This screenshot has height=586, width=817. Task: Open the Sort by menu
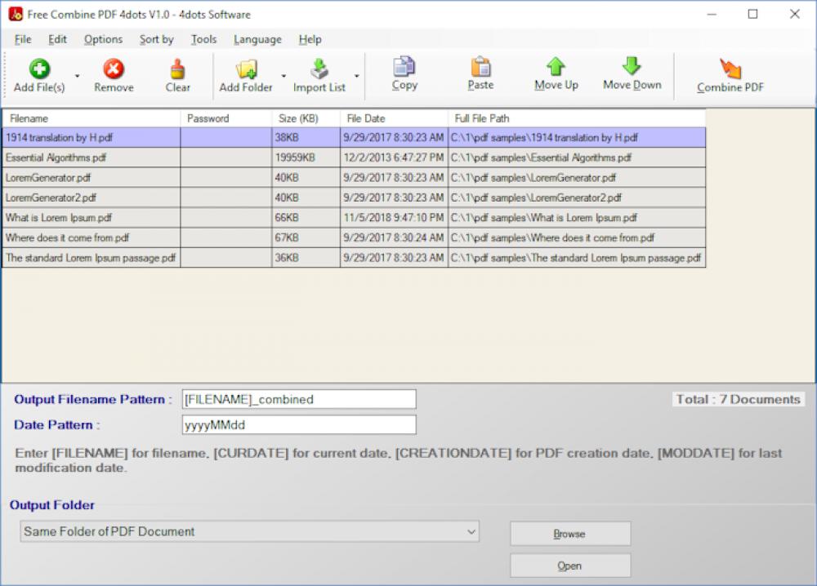(154, 39)
